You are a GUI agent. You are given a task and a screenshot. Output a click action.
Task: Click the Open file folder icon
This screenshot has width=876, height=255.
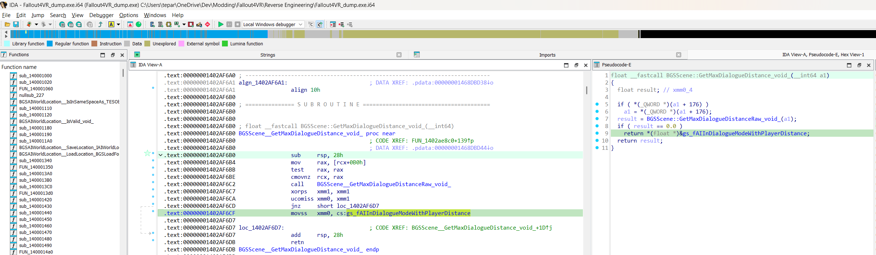point(7,24)
